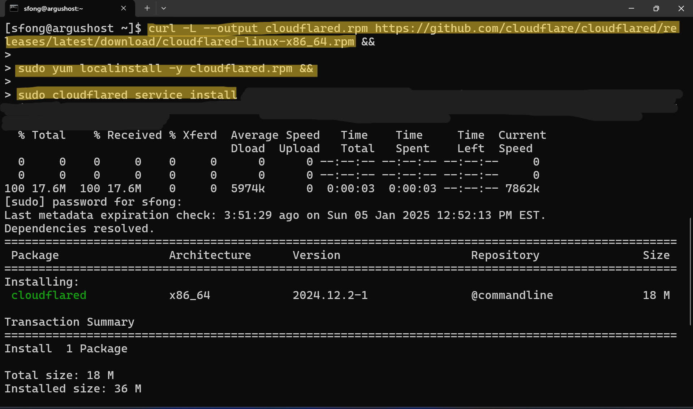Select the sfong@argushost:~ terminal tab
The width and height of the screenshot is (693, 409).
point(69,8)
